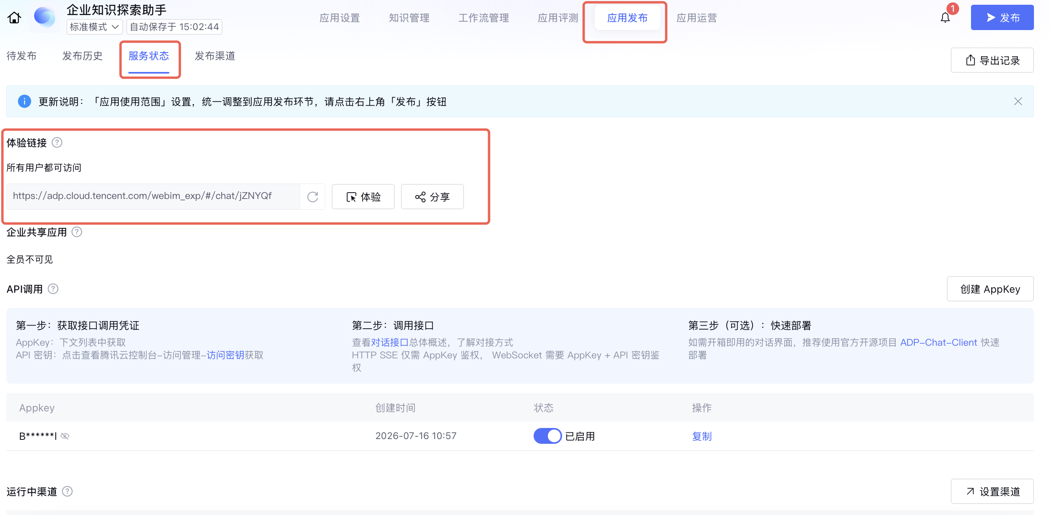Click the blue 发布 button
1049x515 pixels.
coord(1002,17)
